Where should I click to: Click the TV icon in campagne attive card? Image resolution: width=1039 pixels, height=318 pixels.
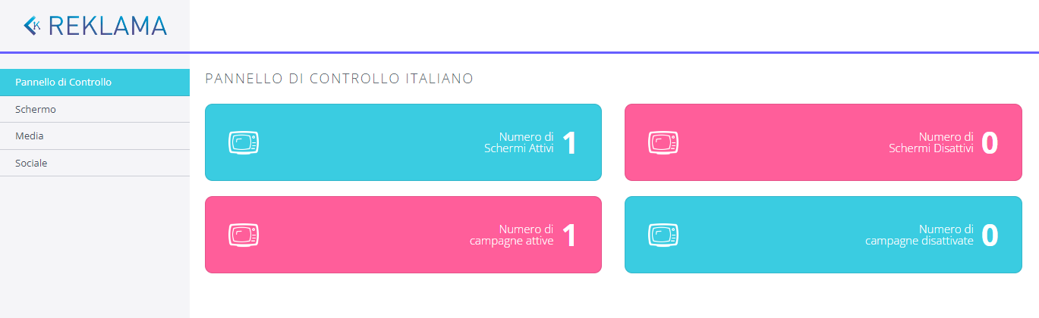[x=244, y=235]
